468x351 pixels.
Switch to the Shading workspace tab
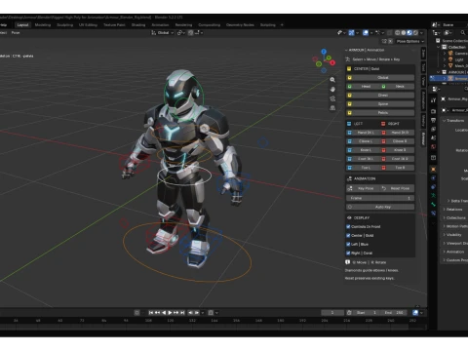point(138,25)
